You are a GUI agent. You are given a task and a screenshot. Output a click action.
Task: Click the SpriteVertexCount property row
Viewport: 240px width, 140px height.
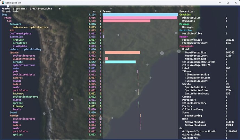click(x=197, y=93)
